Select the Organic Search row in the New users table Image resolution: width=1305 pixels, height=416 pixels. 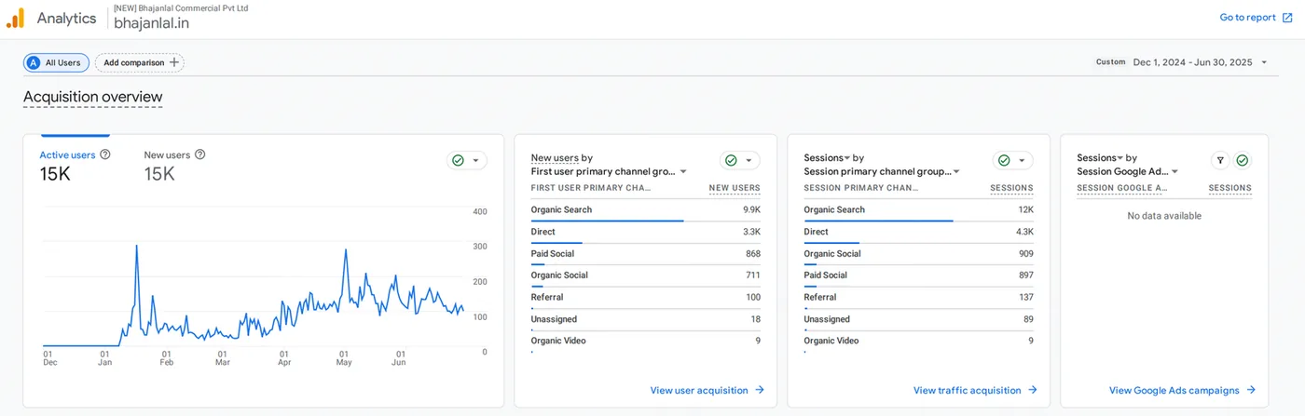tap(646, 210)
